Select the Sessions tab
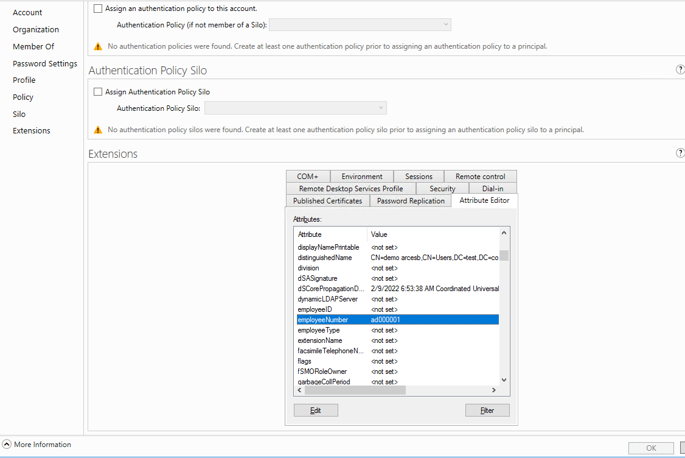The image size is (685, 458). (419, 176)
